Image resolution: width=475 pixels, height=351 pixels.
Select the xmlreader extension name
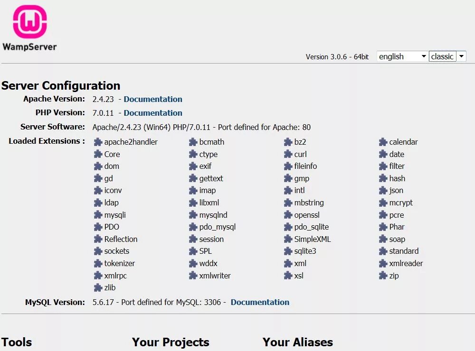tap(406, 264)
